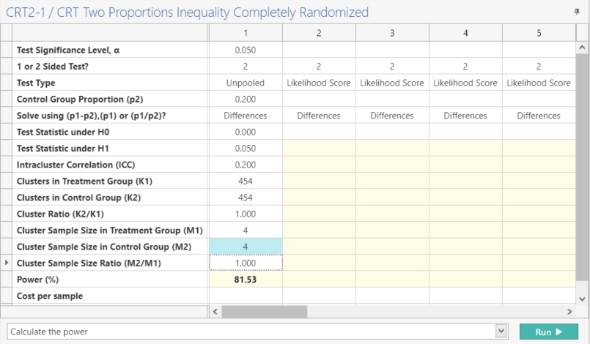Open the 'Calculate the power' dropdown

click(x=501, y=332)
